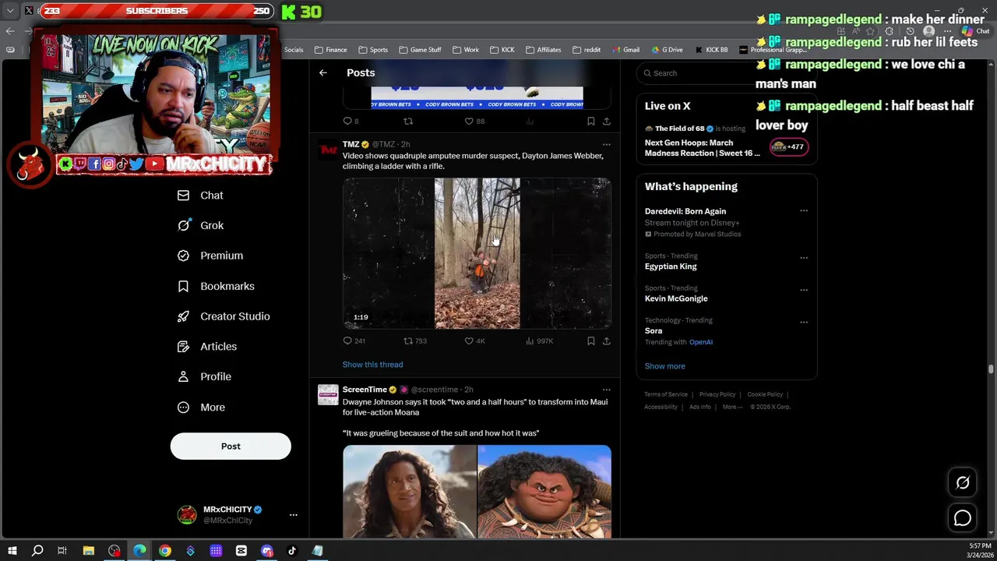Open the Sports bookmarks folder
This screenshot has width=997, height=561.
tap(373, 50)
